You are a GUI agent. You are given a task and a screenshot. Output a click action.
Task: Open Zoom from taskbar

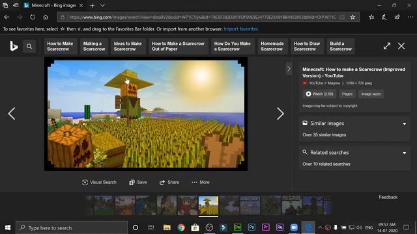294,227
